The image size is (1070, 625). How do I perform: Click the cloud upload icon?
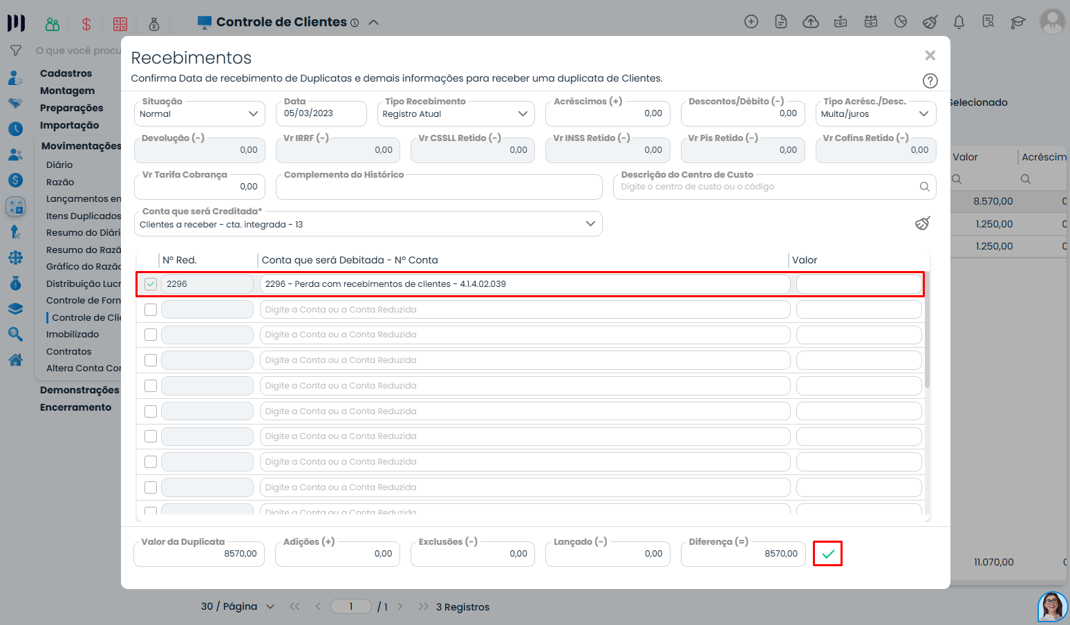coord(810,22)
